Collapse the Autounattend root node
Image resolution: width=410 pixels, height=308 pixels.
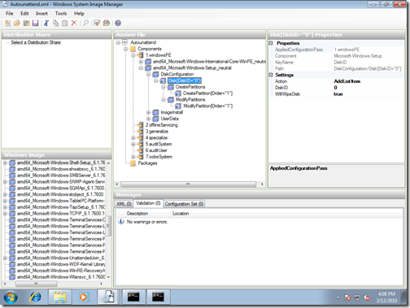(118, 43)
